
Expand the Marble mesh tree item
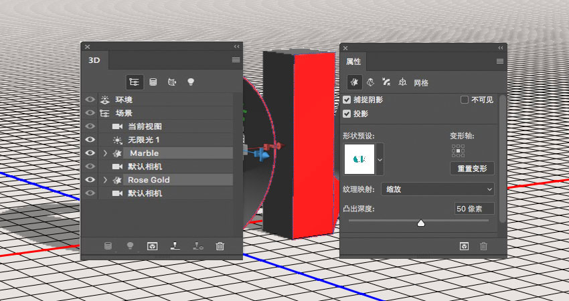coord(105,153)
